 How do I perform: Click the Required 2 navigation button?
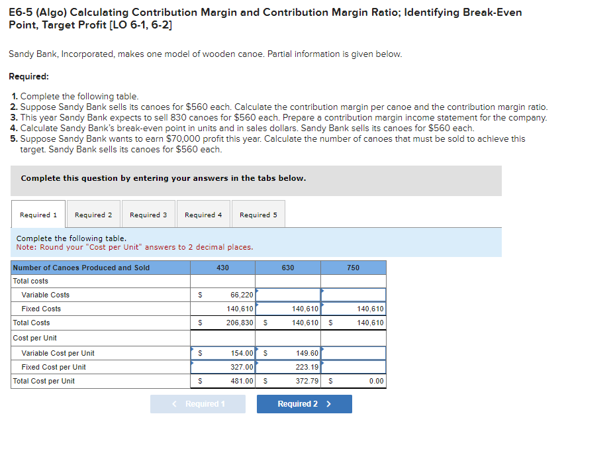(x=304, y=403)
